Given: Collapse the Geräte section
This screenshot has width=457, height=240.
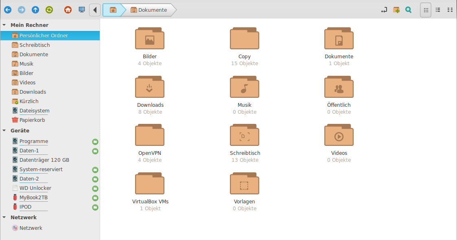Looking at the screenshot, I should pyautogui.click(x=4, y=130).
